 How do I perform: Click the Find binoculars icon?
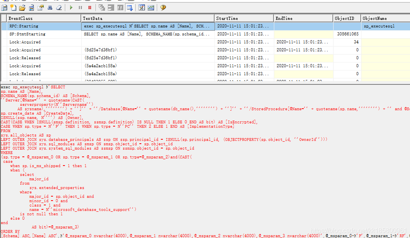pos(50,8)
